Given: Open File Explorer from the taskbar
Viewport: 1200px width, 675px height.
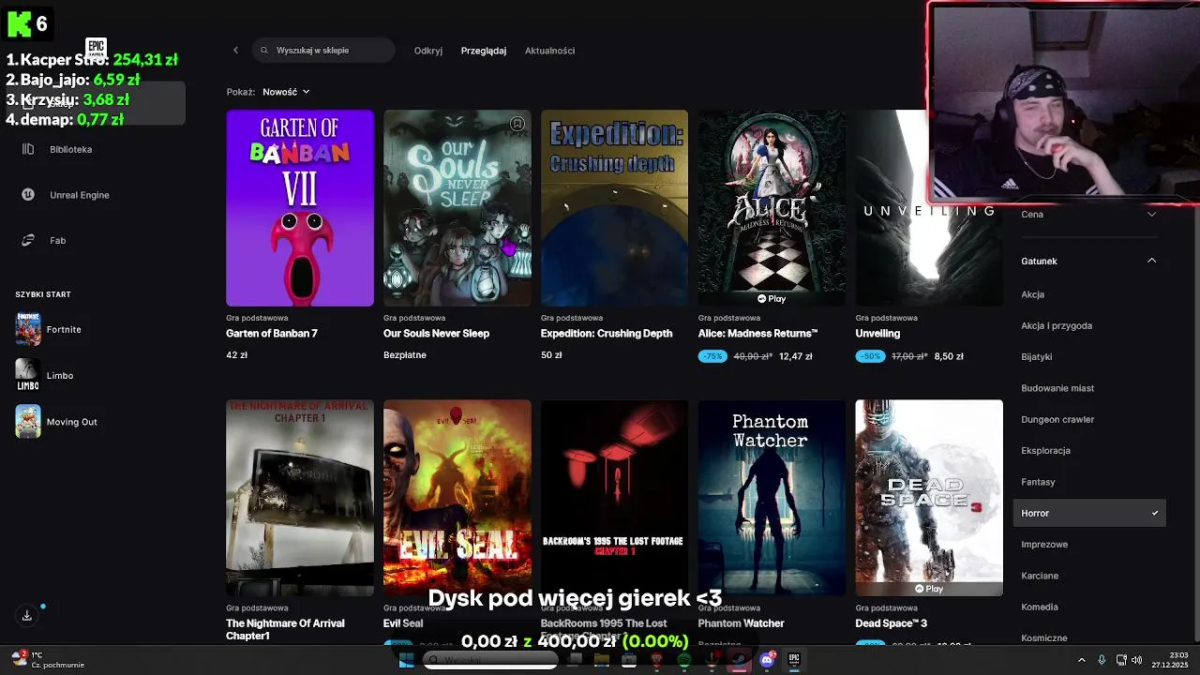Looking at the screenshot, I should point(602,660).
